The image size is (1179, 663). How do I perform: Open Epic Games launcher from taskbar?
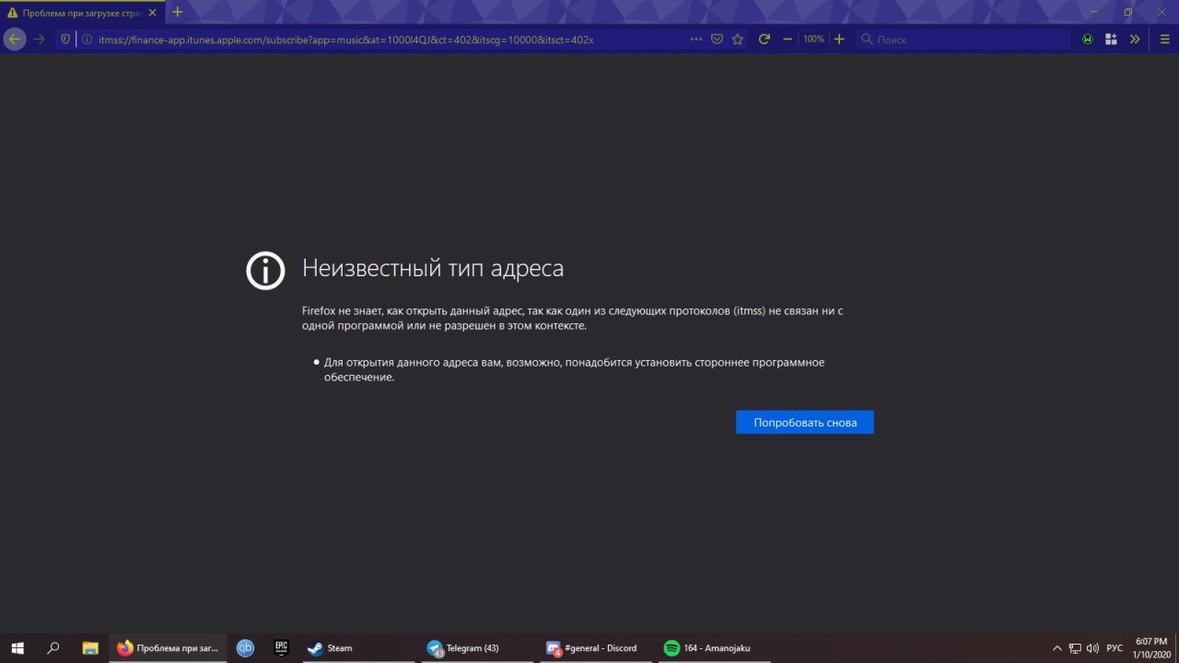pyautogui.click(x=282, y=648)
